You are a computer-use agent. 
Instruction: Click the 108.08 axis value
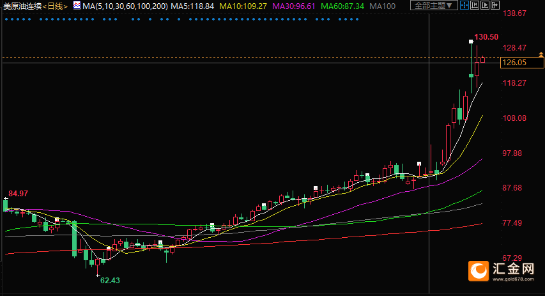tap(514, 118)
